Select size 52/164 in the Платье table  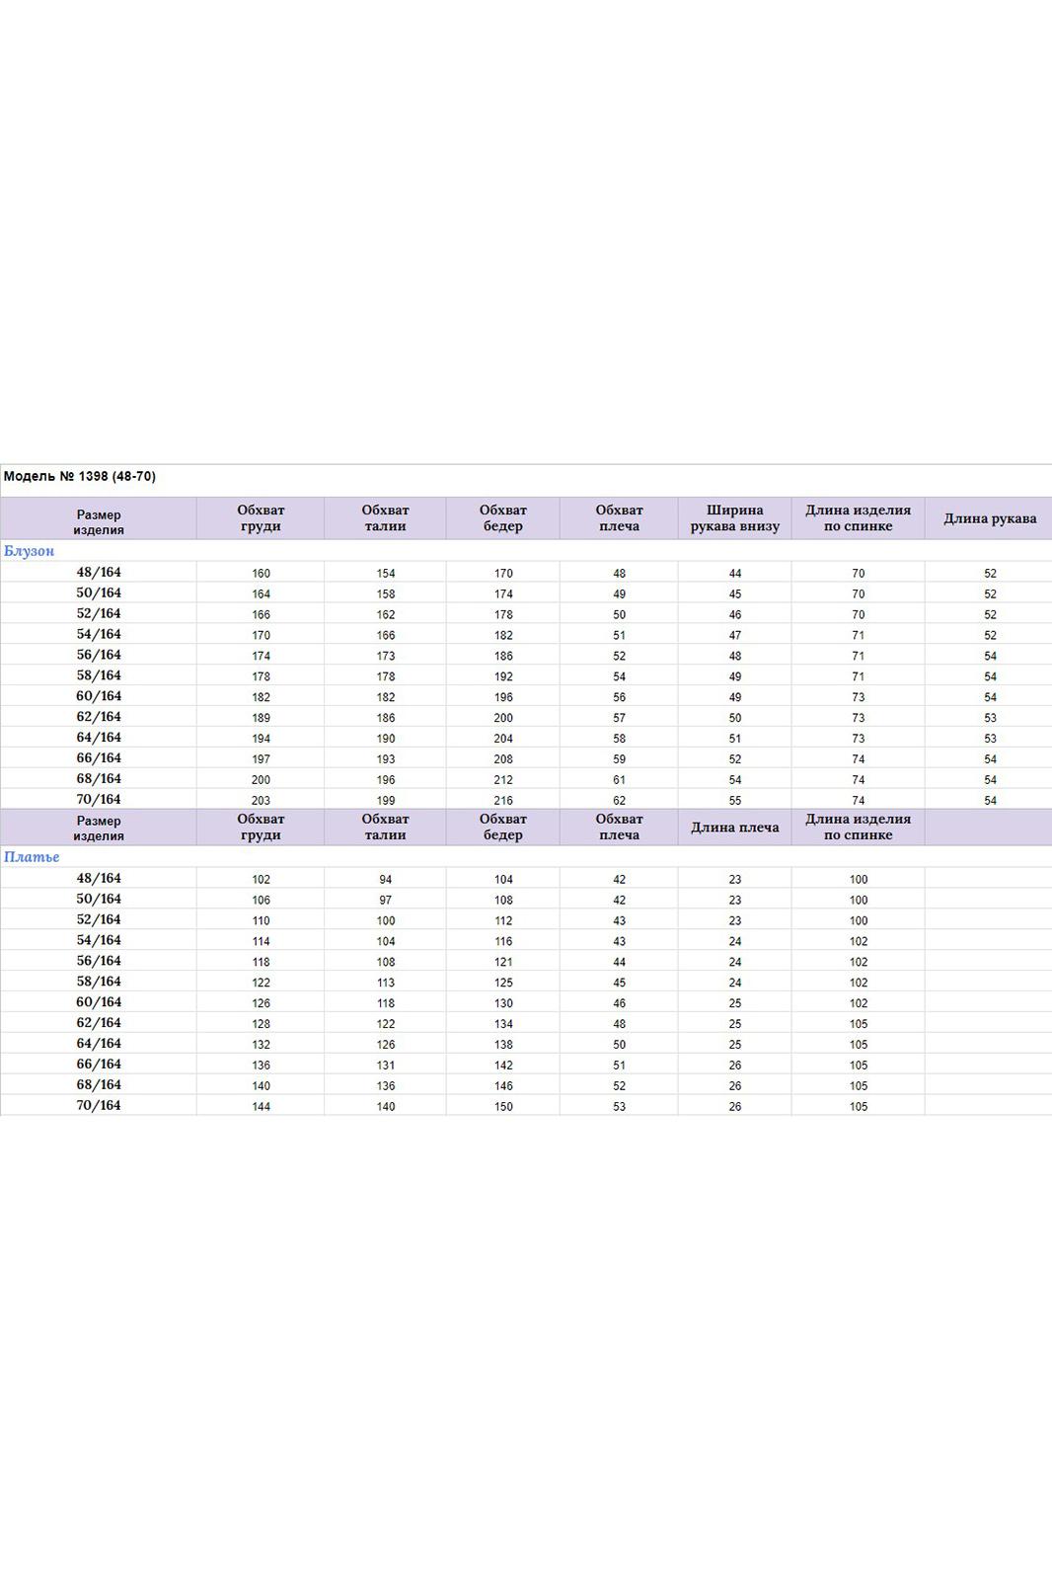coord(99,919)
